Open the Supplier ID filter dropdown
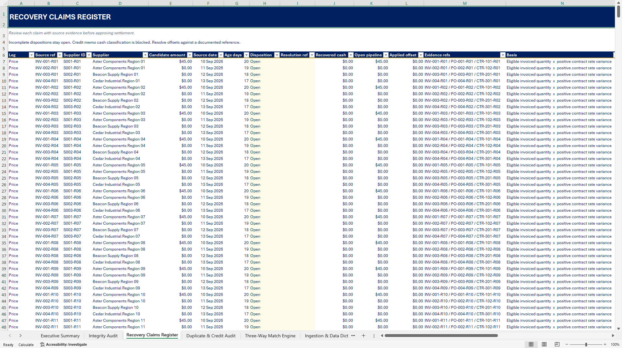This screenshot has width=622, height=348. click(89, 55)
